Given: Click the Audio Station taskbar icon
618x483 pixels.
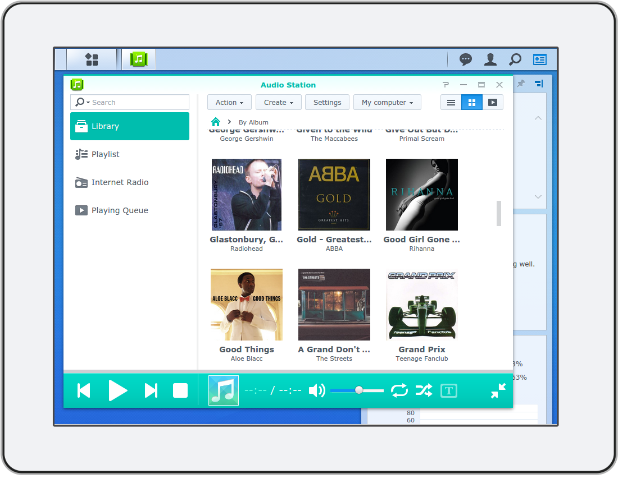Looking at the screenshot, I should [138, 59].
